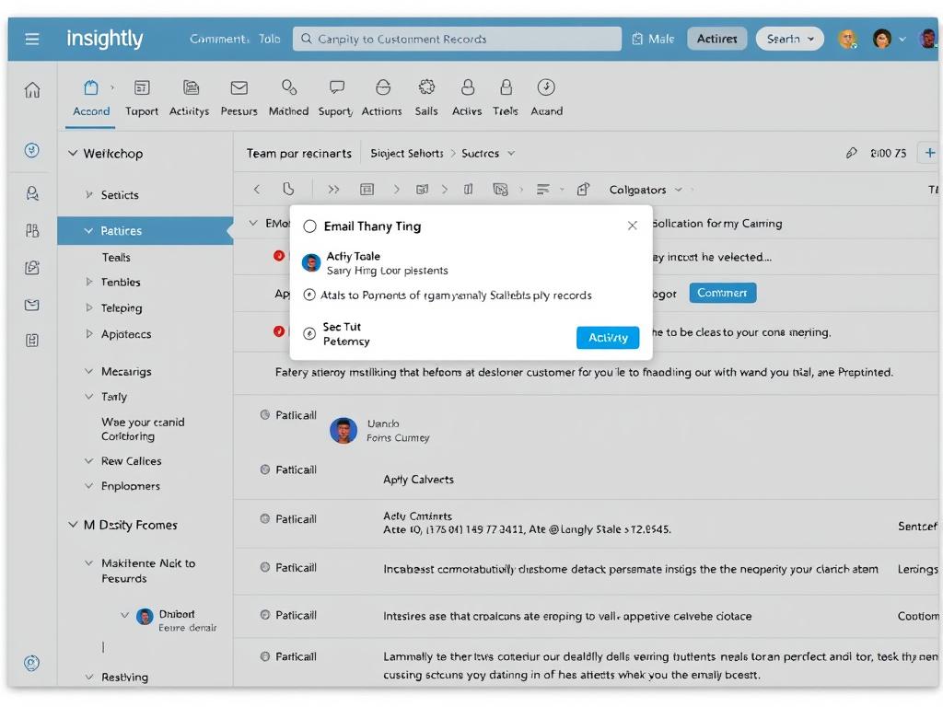Screen dimensions: 943x707
Task: Open the Accord tab icon
Action: tap(91, 87)
